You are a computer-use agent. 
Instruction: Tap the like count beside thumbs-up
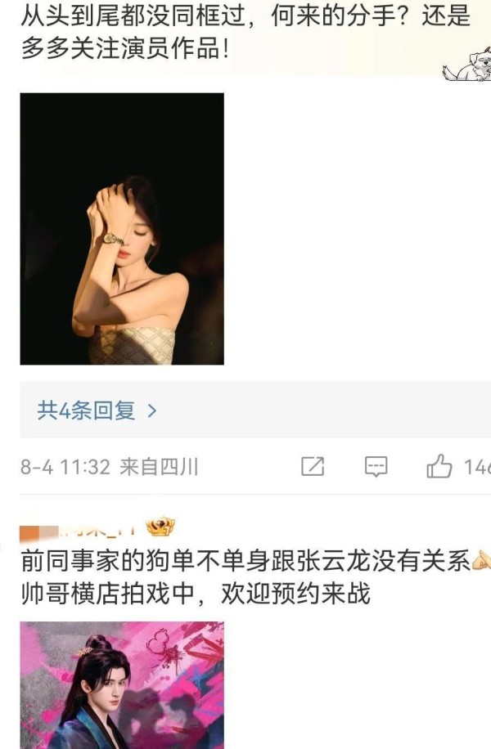477,467
